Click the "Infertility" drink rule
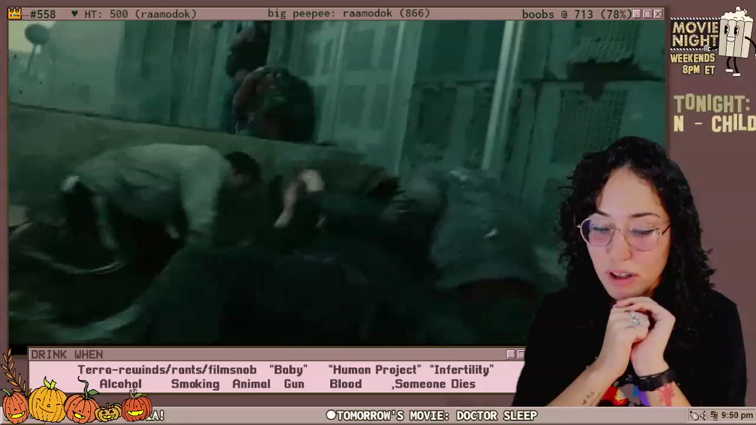Viewport: 756px width, 425px height. [x=461, y=370]
